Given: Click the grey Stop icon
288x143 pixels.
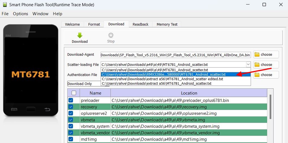Looking at the screenshot, I should pyautogui.click(x=111, y=35).
